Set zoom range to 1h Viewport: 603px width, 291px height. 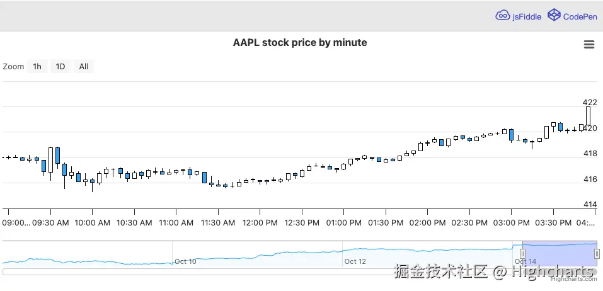coord(37,67)
